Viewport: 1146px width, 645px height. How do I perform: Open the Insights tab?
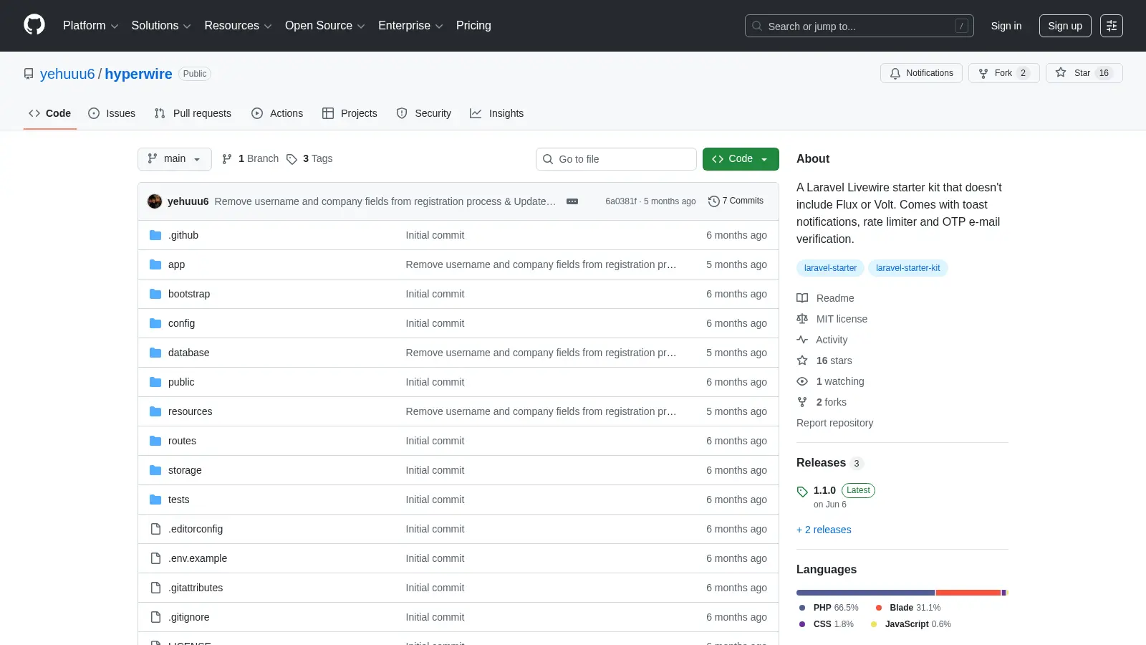tap(497, 113)
